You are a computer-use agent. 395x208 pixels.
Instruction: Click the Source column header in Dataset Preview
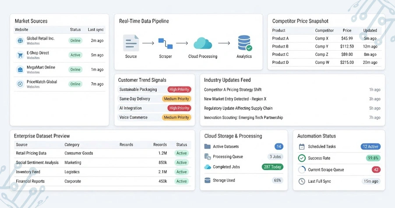click(x=21, y=145)
